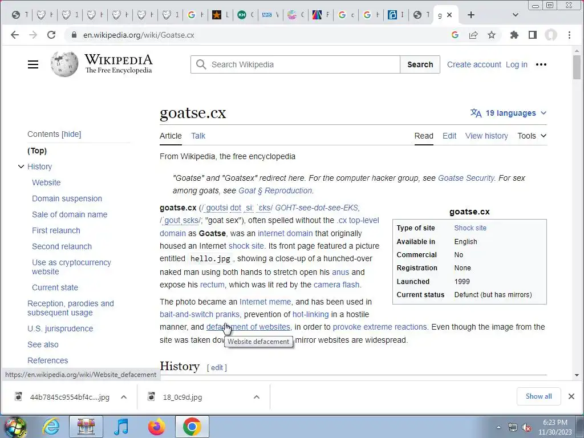Open the Windows Start menu
584x438 pixels.
click(x=15, y=427)
